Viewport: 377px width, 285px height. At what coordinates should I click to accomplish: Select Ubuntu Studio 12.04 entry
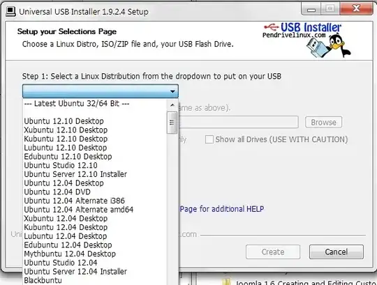point(61,263)
